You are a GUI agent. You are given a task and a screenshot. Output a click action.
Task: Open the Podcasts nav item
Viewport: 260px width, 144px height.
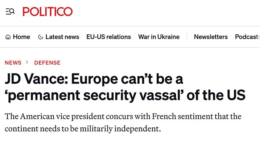pyautogui.click(x=247, y=37)
